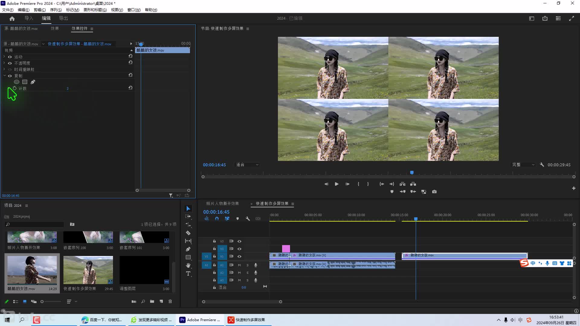Click the Play button in program monitor
580x326 pixels.
coord(337,184)
